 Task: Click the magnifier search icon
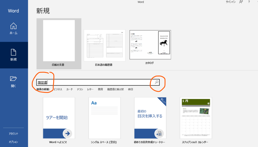pyautogui.click(x=156, y=82)
